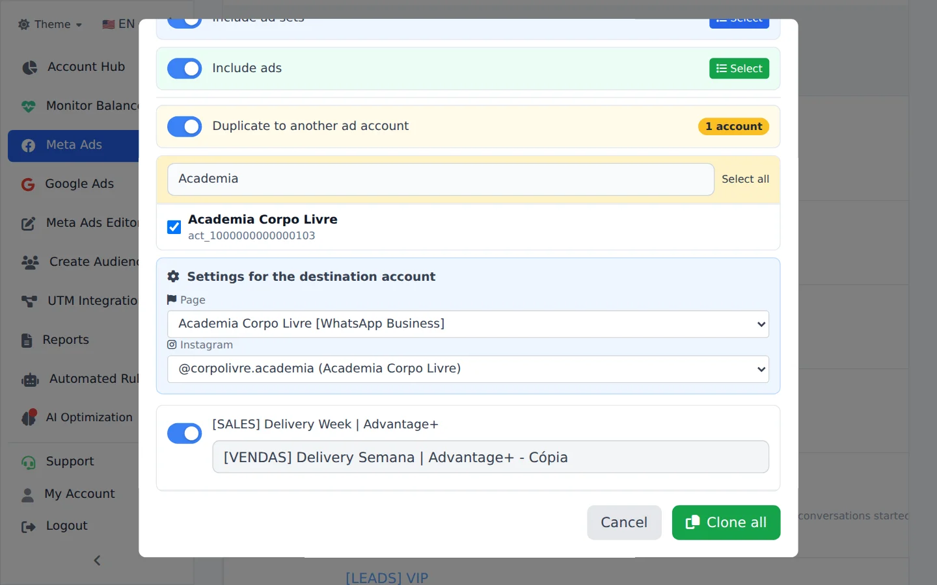Disable Duplicate to another ad account

coord(185,127)
